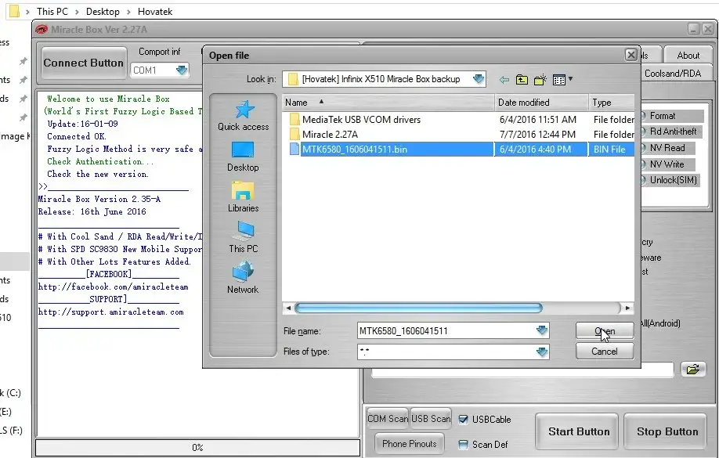Select the MTK6580_1606041511.bin file name
Screen dimensions: 719x458
click(355, 149)
